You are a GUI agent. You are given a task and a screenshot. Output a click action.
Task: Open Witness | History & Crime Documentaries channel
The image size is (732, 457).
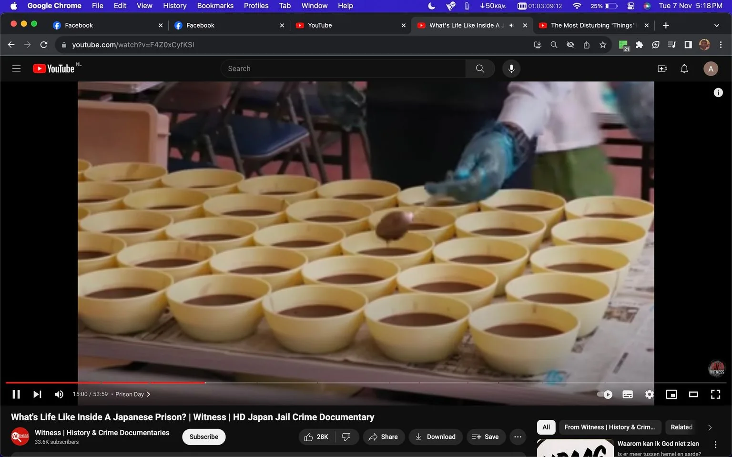pos(102,432)
